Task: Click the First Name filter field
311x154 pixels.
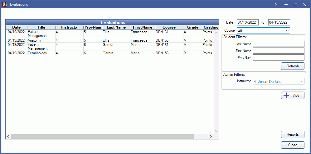Action: pyautogui.click(x=279, y=51)
